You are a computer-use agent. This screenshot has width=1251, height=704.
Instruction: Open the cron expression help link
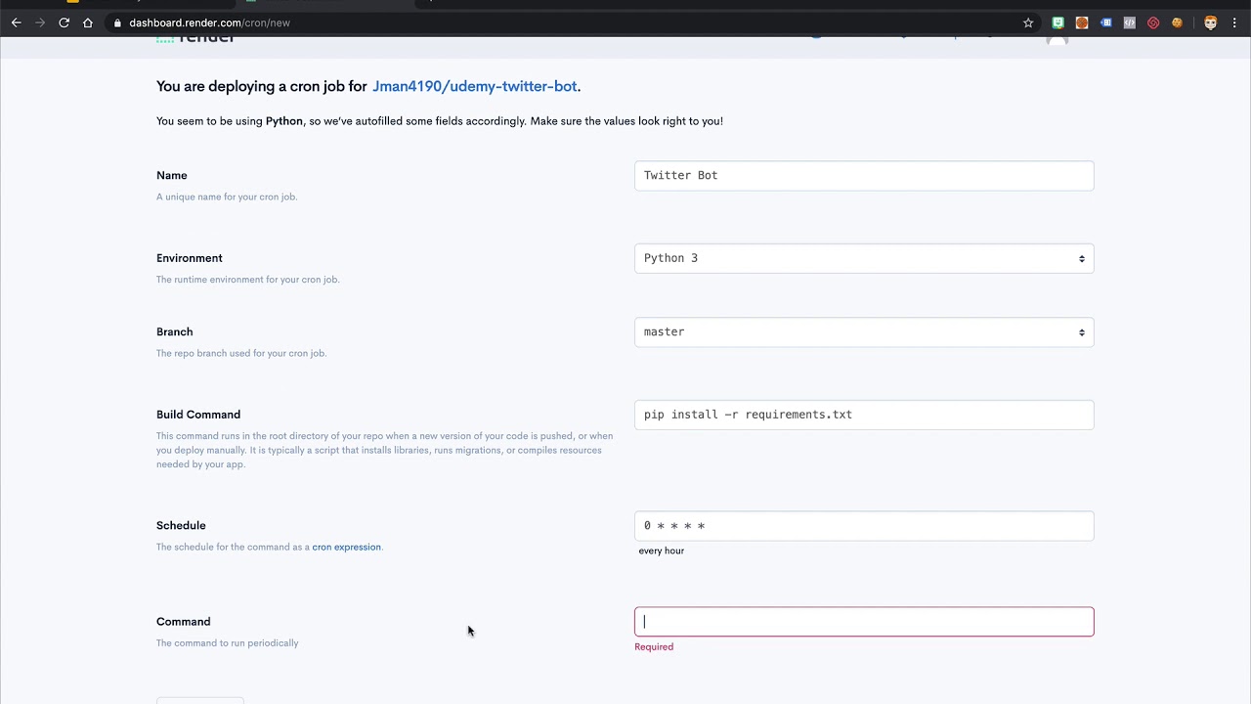[x=346, y=547]
